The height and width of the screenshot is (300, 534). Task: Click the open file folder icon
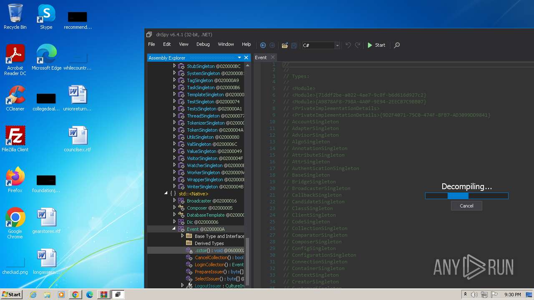click(285, 45)
